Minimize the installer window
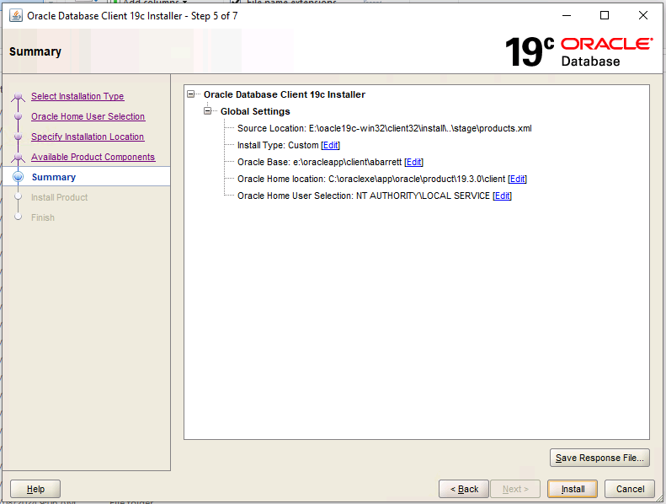This screenshot has width=666, height=504. point(566,16)
